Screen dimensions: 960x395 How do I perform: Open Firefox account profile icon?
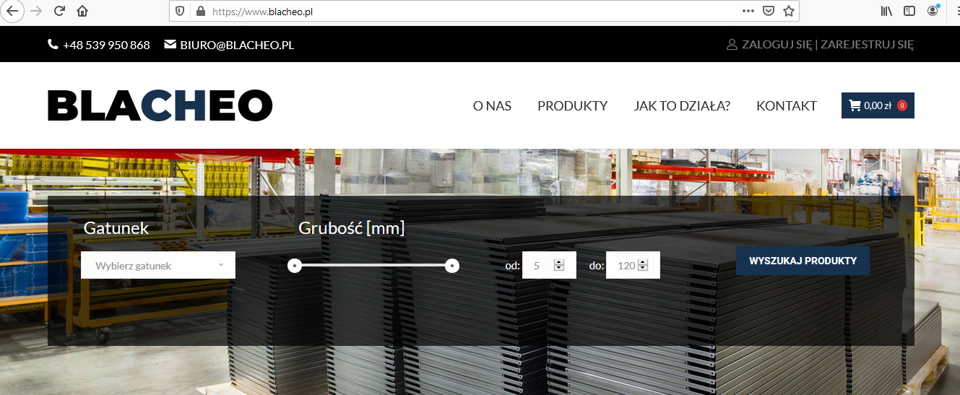pos(933,11)
